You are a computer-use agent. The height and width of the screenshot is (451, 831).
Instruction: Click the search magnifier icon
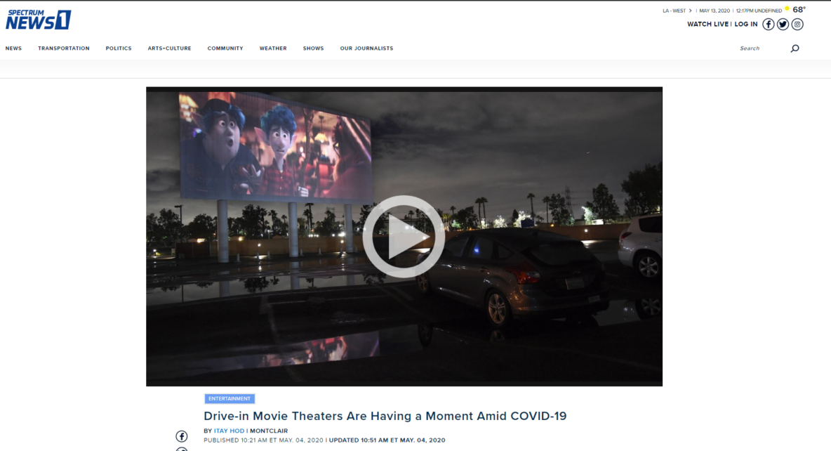pyautogui.click(x=795, y=48)
